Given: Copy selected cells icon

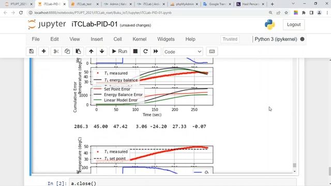Looking at the screenshot, I should [x=67, y=51].
